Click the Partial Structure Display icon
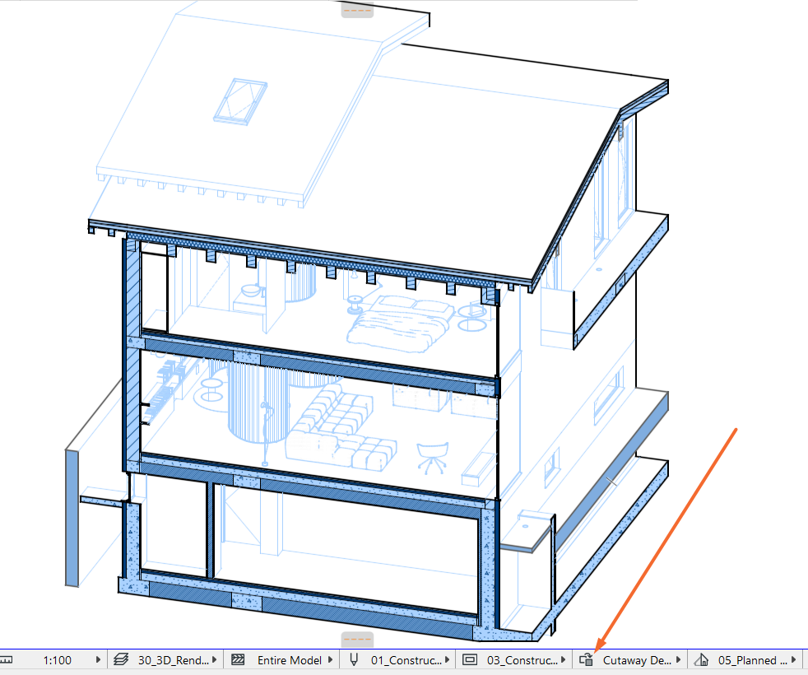The image size is (808, 675). click(x=238, y=660)
